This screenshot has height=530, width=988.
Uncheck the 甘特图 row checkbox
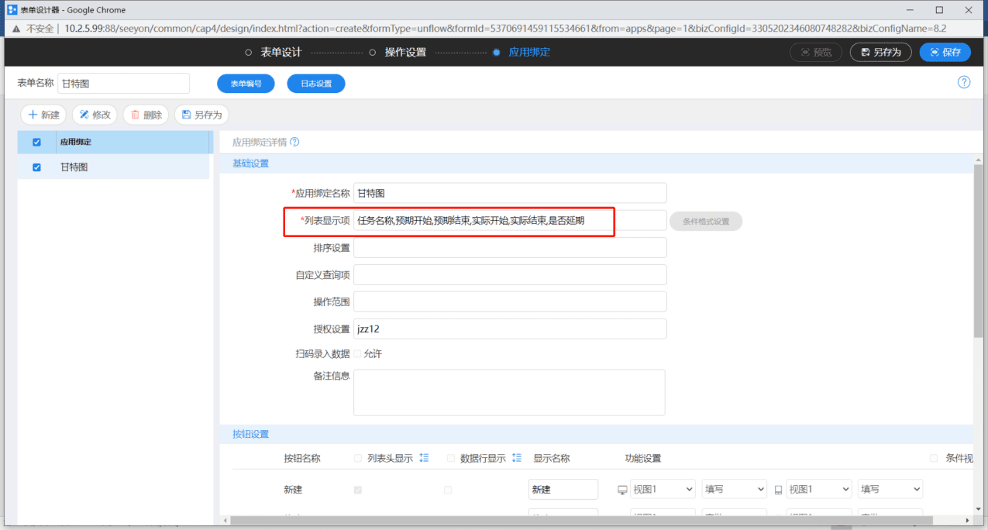(36, 167)
